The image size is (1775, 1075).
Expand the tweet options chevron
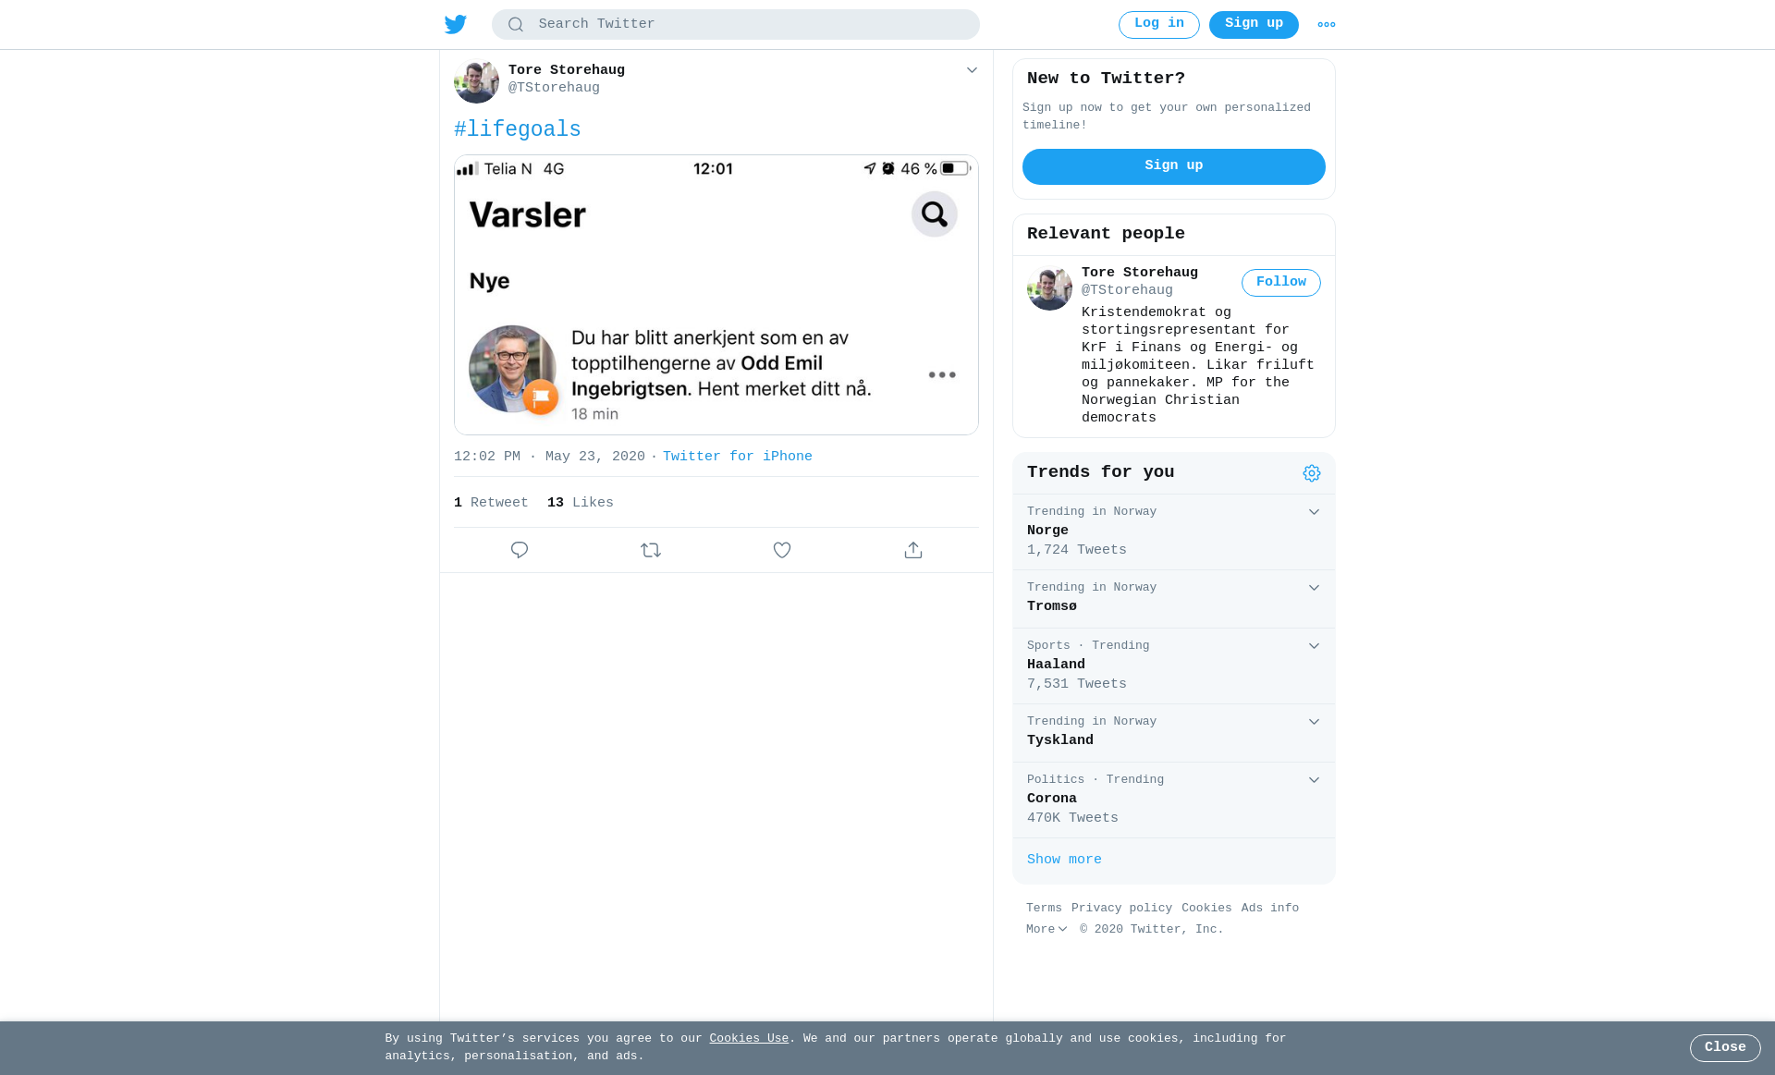pyautogui.click(x=972, y=70)
